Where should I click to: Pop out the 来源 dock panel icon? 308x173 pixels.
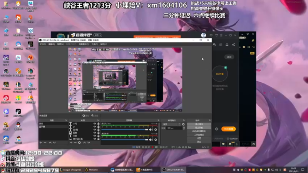[98, 120]
